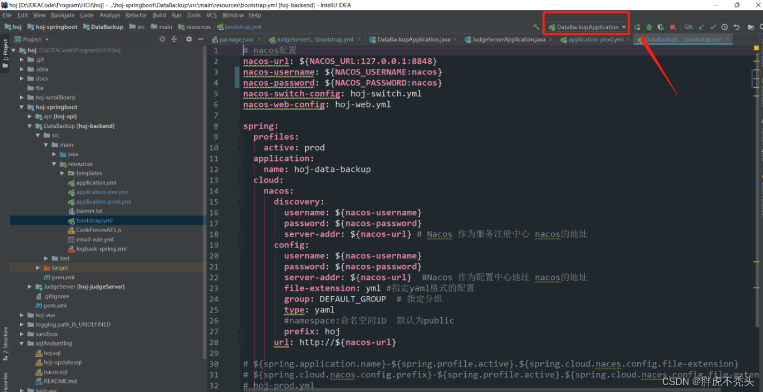Click the green Rerun application icon
The image size is (763, 392).
[637, 27]
